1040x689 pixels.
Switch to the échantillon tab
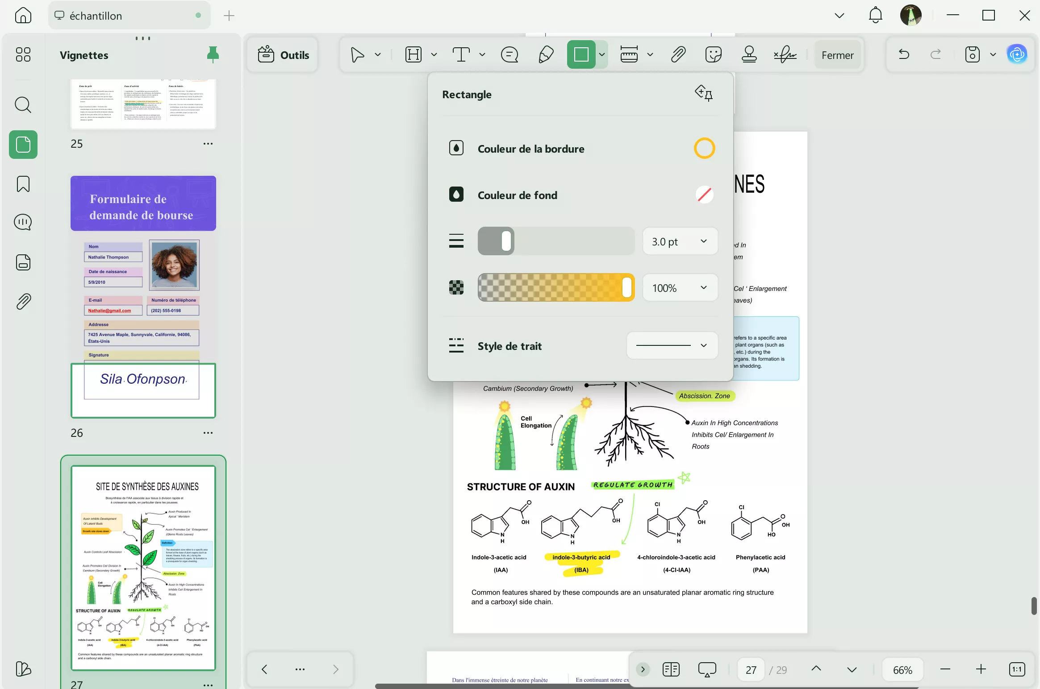tap(129, 16)
